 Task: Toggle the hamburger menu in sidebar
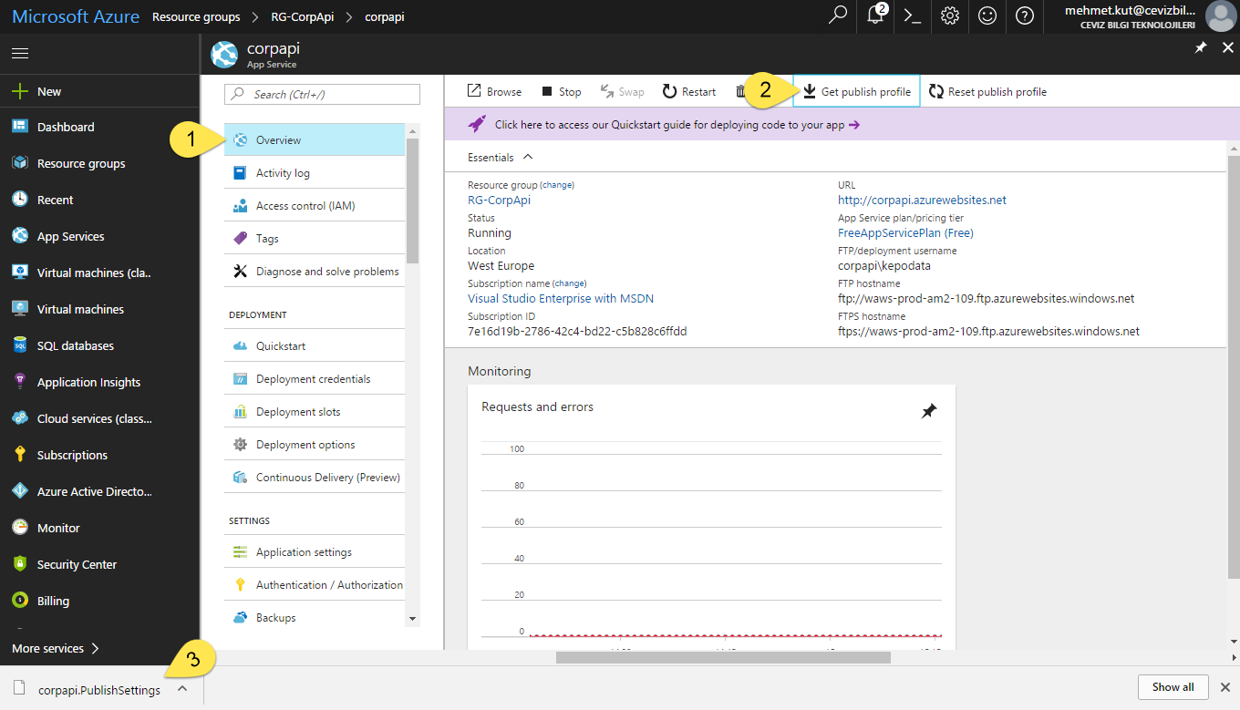point(20,54)
